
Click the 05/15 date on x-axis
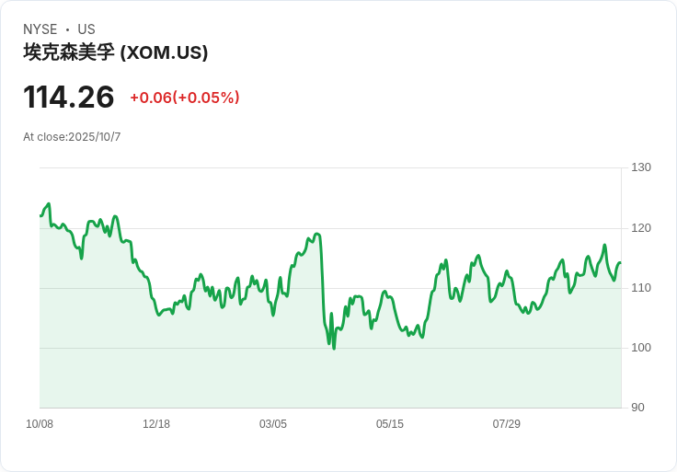coord(390,424)
